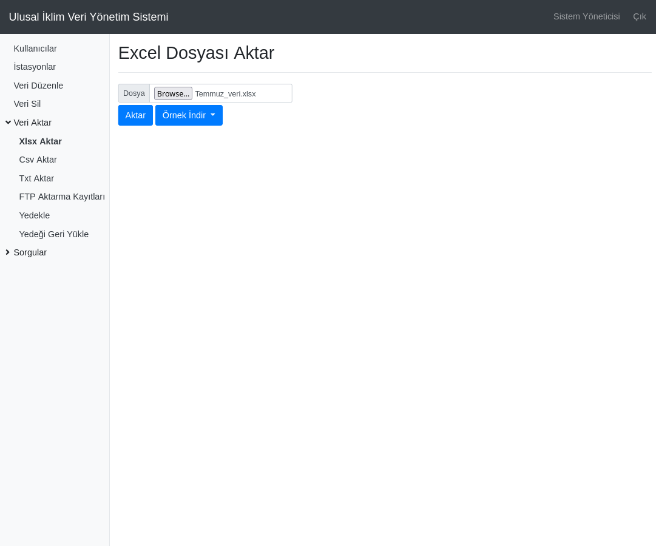656x546 pixels.
Task: Click the Ulusal İklim Veri Yönetim Sistemi title
Action: tap(89, 17)
